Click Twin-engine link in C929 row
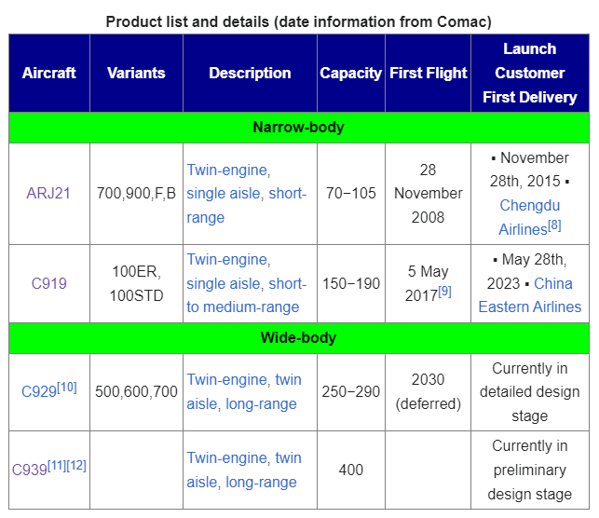This screenshot has width=599, height=518. click(226, 380)
